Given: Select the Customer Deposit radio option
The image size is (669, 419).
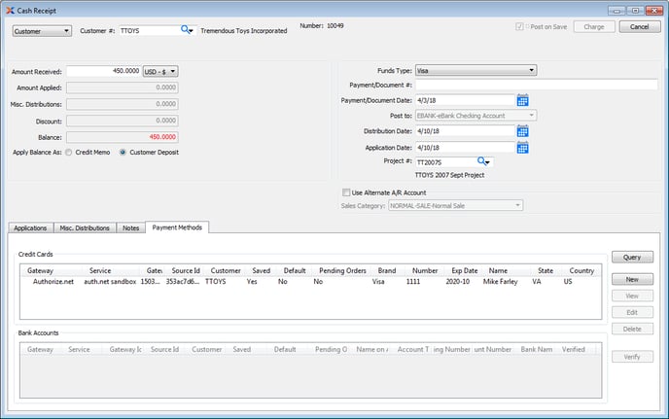Looking at the screenshot, I should (x=123, y=152).
